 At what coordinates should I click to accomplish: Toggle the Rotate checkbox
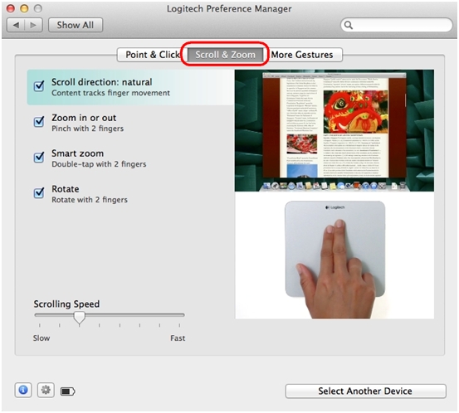pos(39,192)
